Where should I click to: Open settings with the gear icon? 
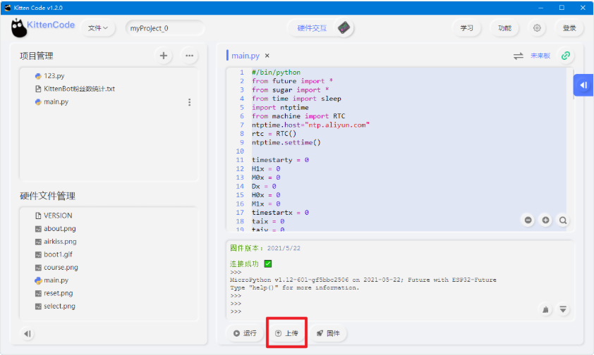(x=537, y=28)
